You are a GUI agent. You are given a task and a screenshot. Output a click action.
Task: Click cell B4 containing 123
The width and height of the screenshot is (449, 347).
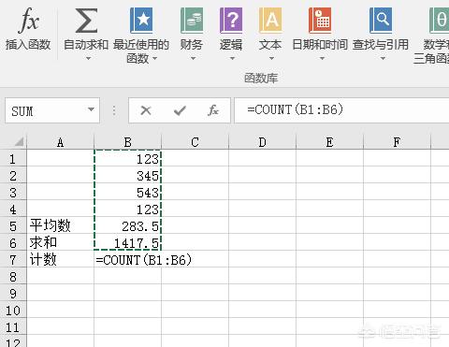tap(127, 210)
